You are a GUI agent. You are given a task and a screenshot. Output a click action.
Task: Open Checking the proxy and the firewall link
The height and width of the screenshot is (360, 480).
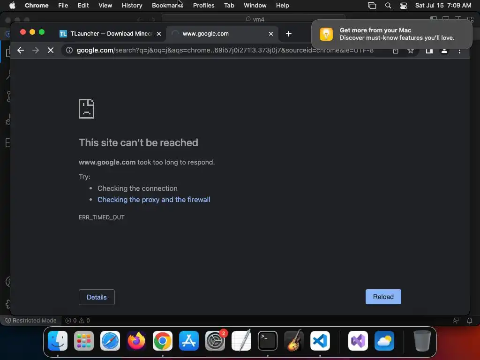[x=154, y=200]
